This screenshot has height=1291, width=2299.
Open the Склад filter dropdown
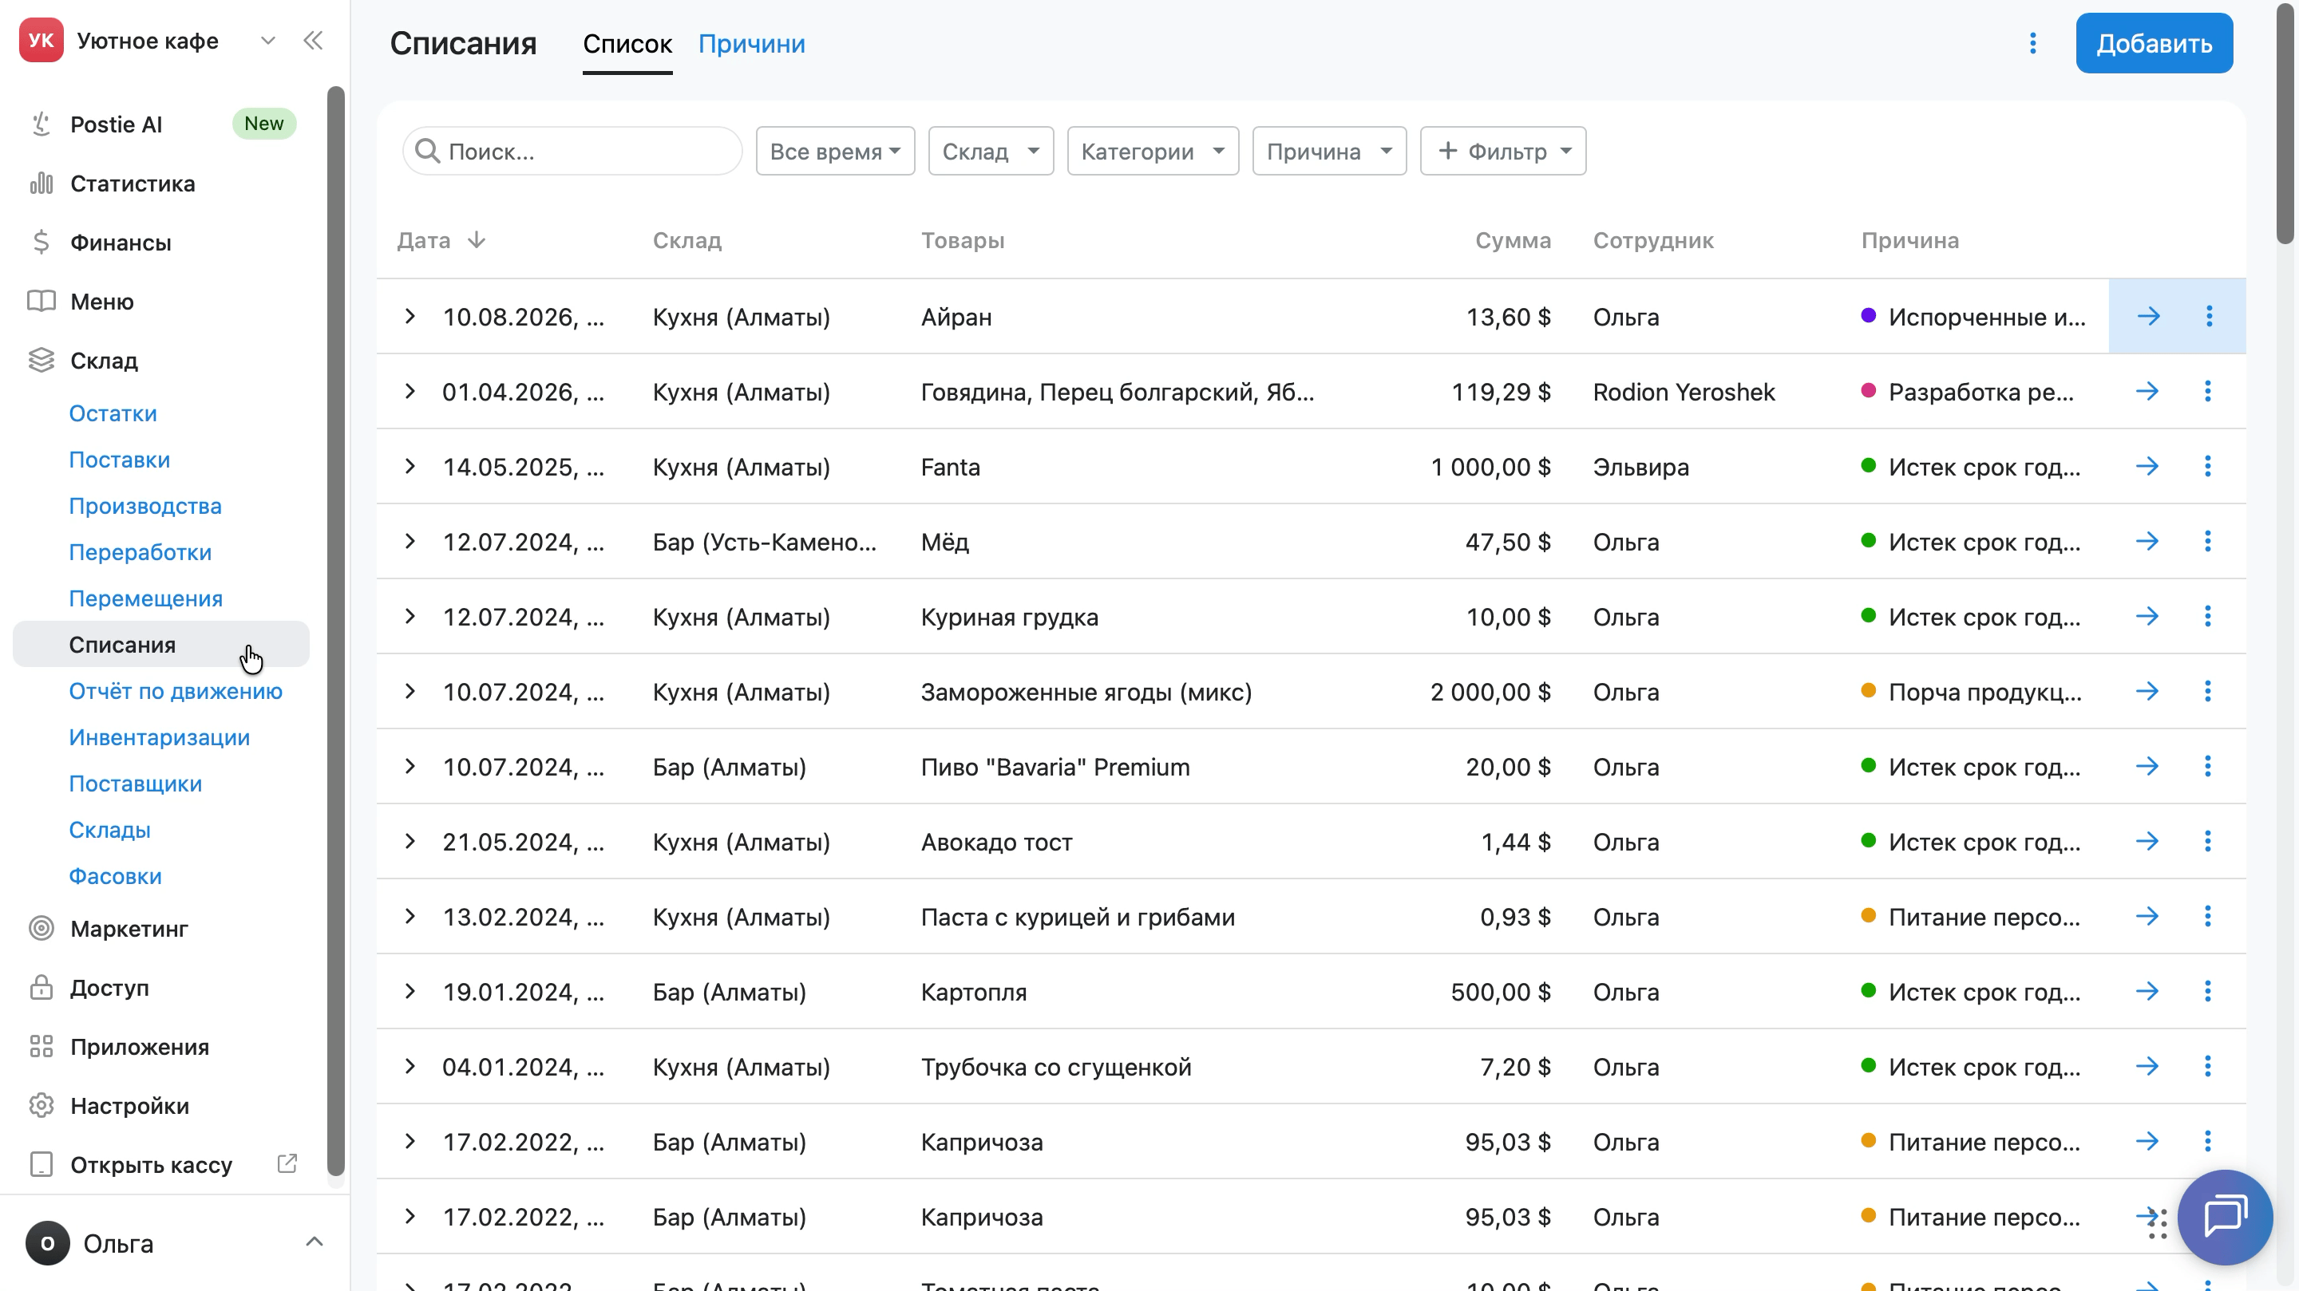click(x=991, y=151)
